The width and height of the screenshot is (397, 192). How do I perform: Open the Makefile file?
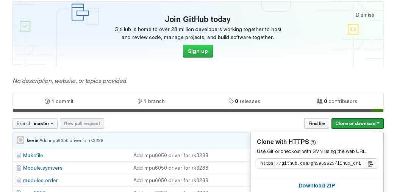pos(33,155)
